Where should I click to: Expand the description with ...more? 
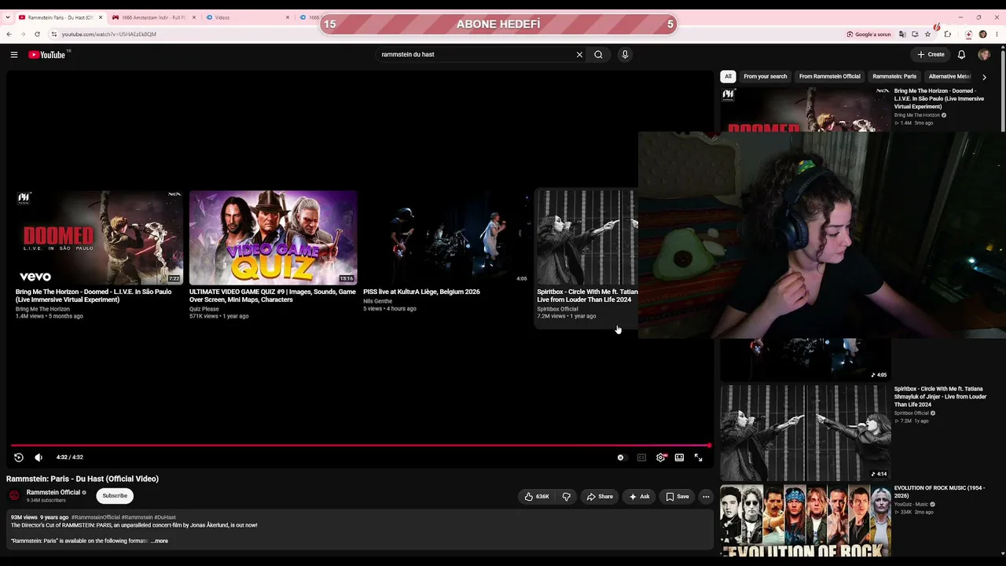[x=160, y=541]
